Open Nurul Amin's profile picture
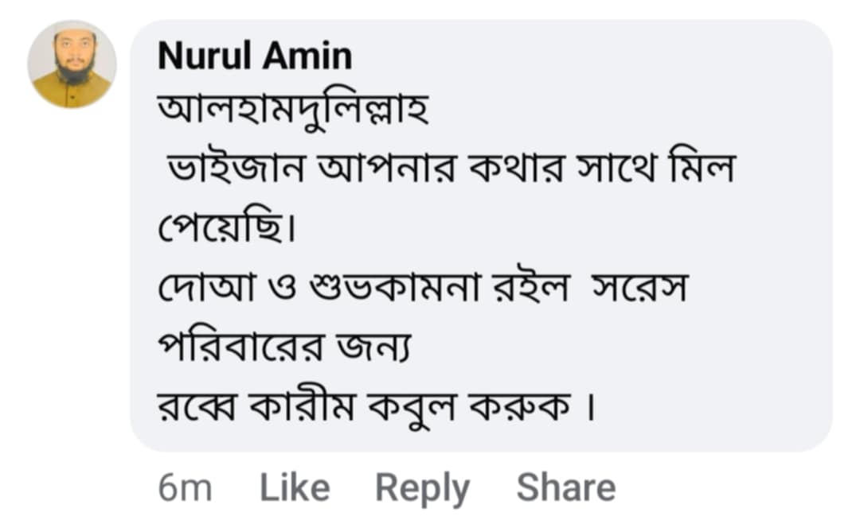Screen dimensions: 860x520 pos(72,64)
